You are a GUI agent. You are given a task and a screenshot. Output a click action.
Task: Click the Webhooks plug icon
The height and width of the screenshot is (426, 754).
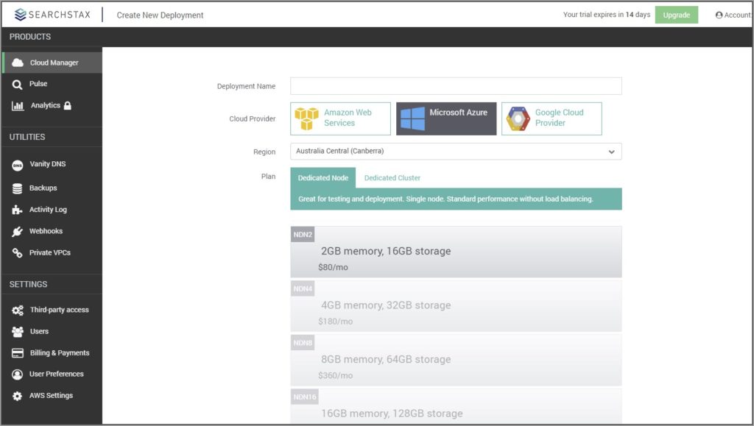click(18, 232)
